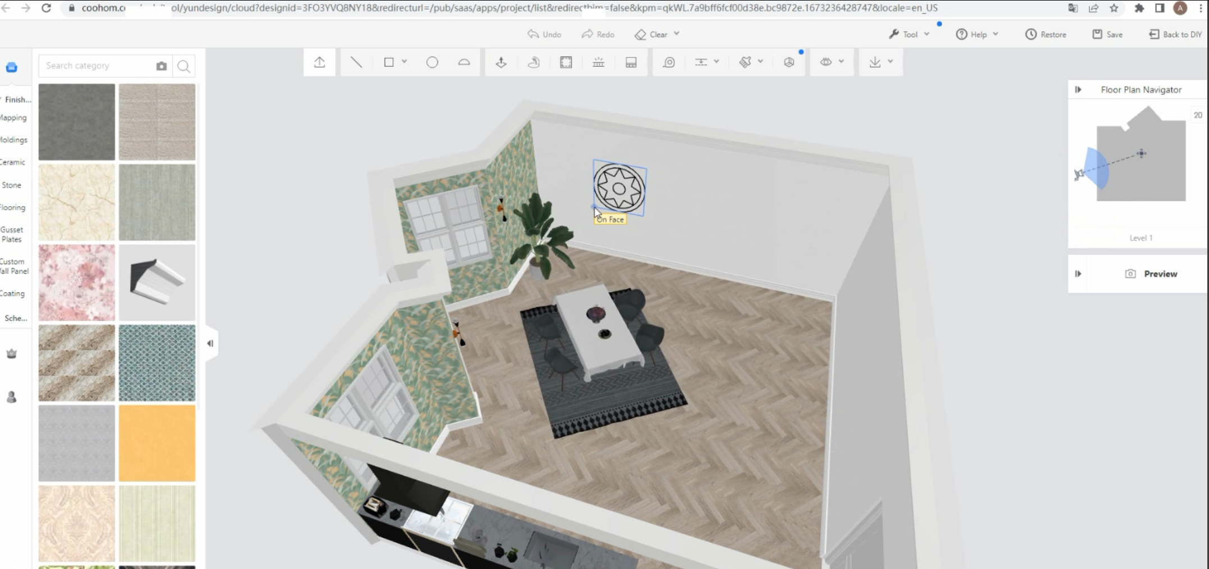Select the Coating category
Image resolution: width=1209 pixels, height=569 pixels.
[x=12, y=293]
